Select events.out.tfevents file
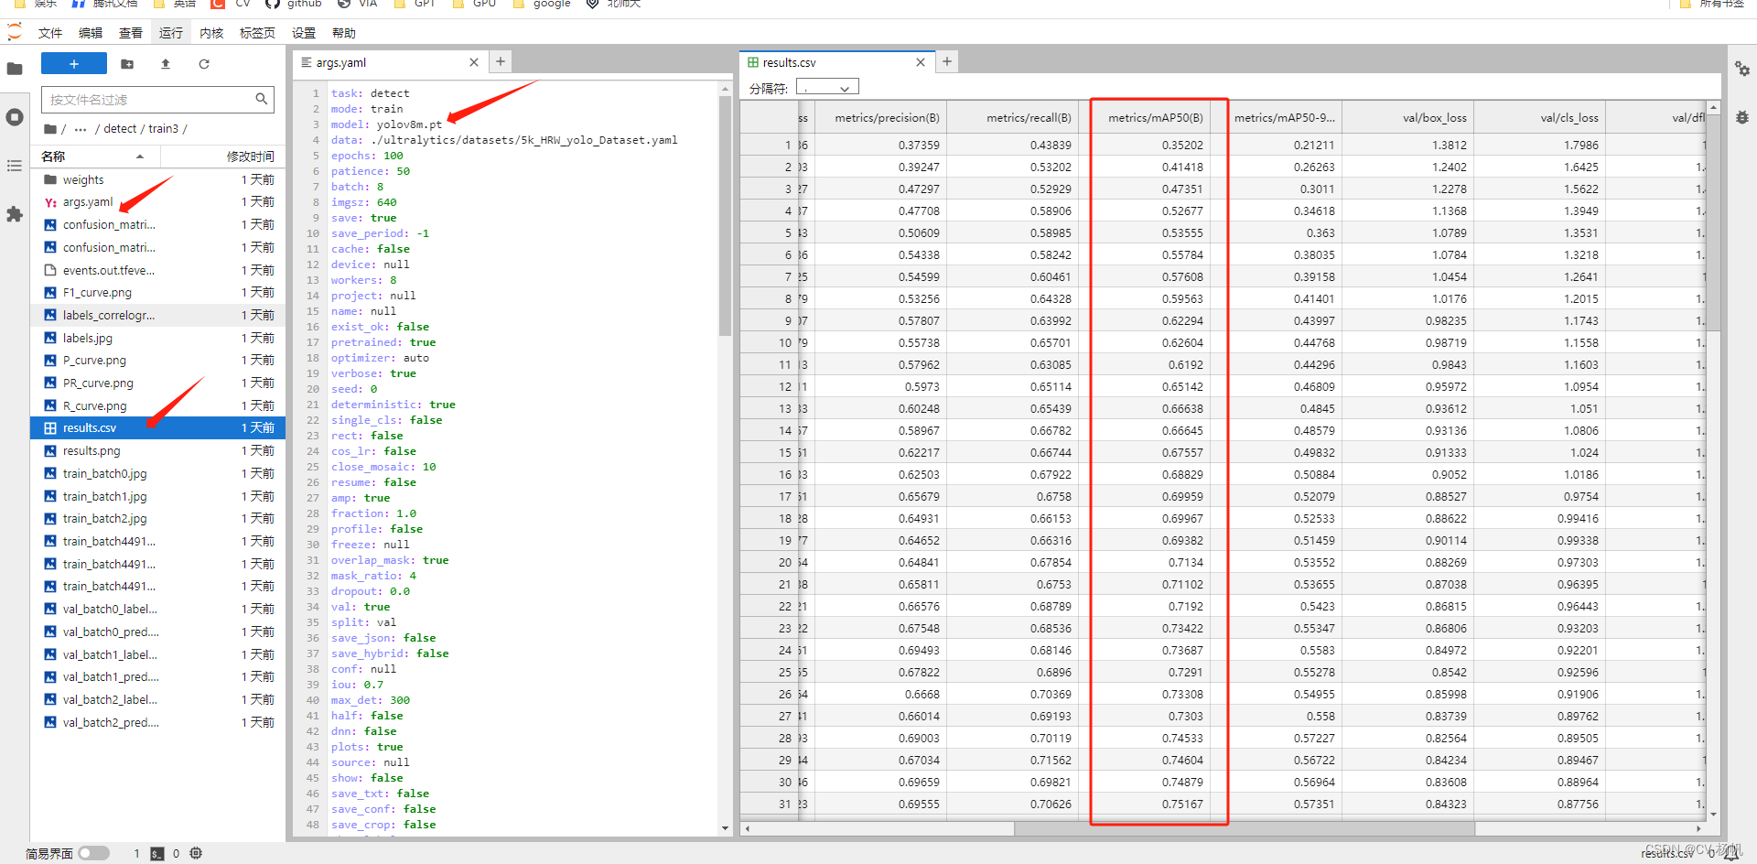The width and height of the screenshot is (1757, 864). pyautogui.click(x=158, y=270)
